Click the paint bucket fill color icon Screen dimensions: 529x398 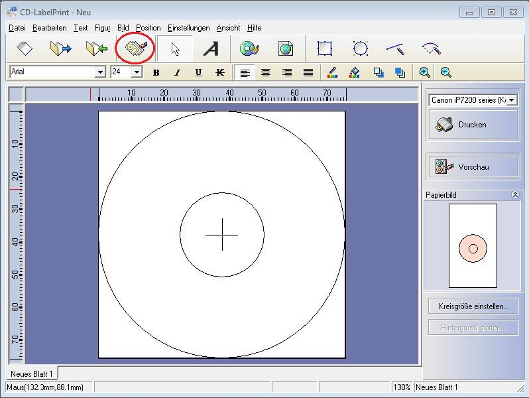pos(354,72)
